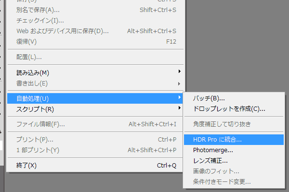Select 角度補正して切り抜き submenu entry
289x192 pixels.
(234, 124)
